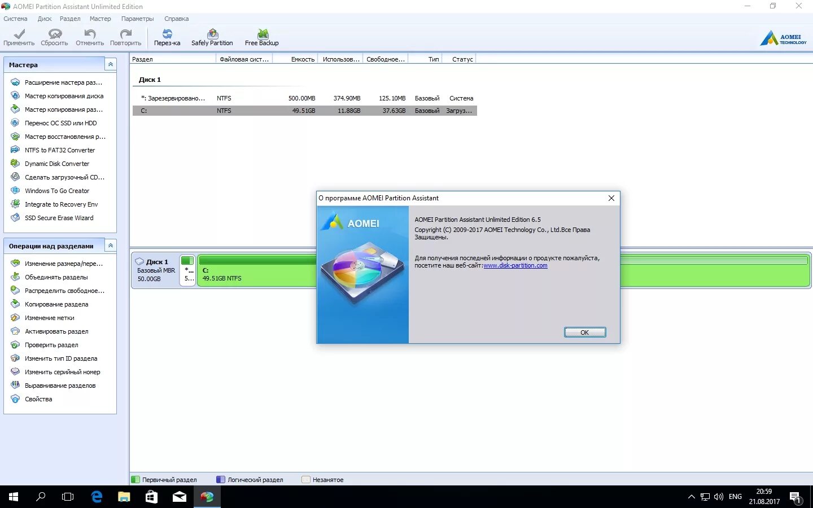This screenshot has width=813, height=508.
Task: Open Windows taskbar search
Action: click(41, 497)
